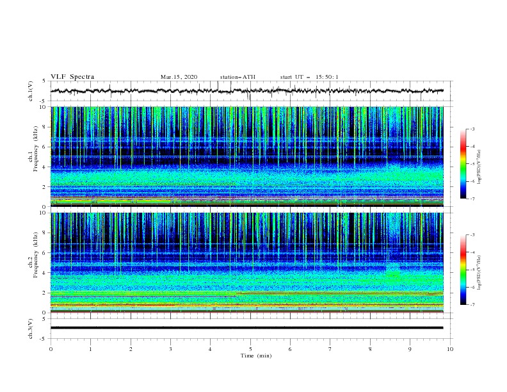This screenshot has height=392, width=507.
Task: Click inside the ch.1 spectrogram panel
Action: coord(247,156)
